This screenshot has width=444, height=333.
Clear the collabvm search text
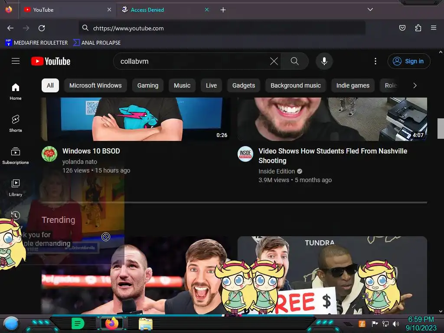click(274, 61)
